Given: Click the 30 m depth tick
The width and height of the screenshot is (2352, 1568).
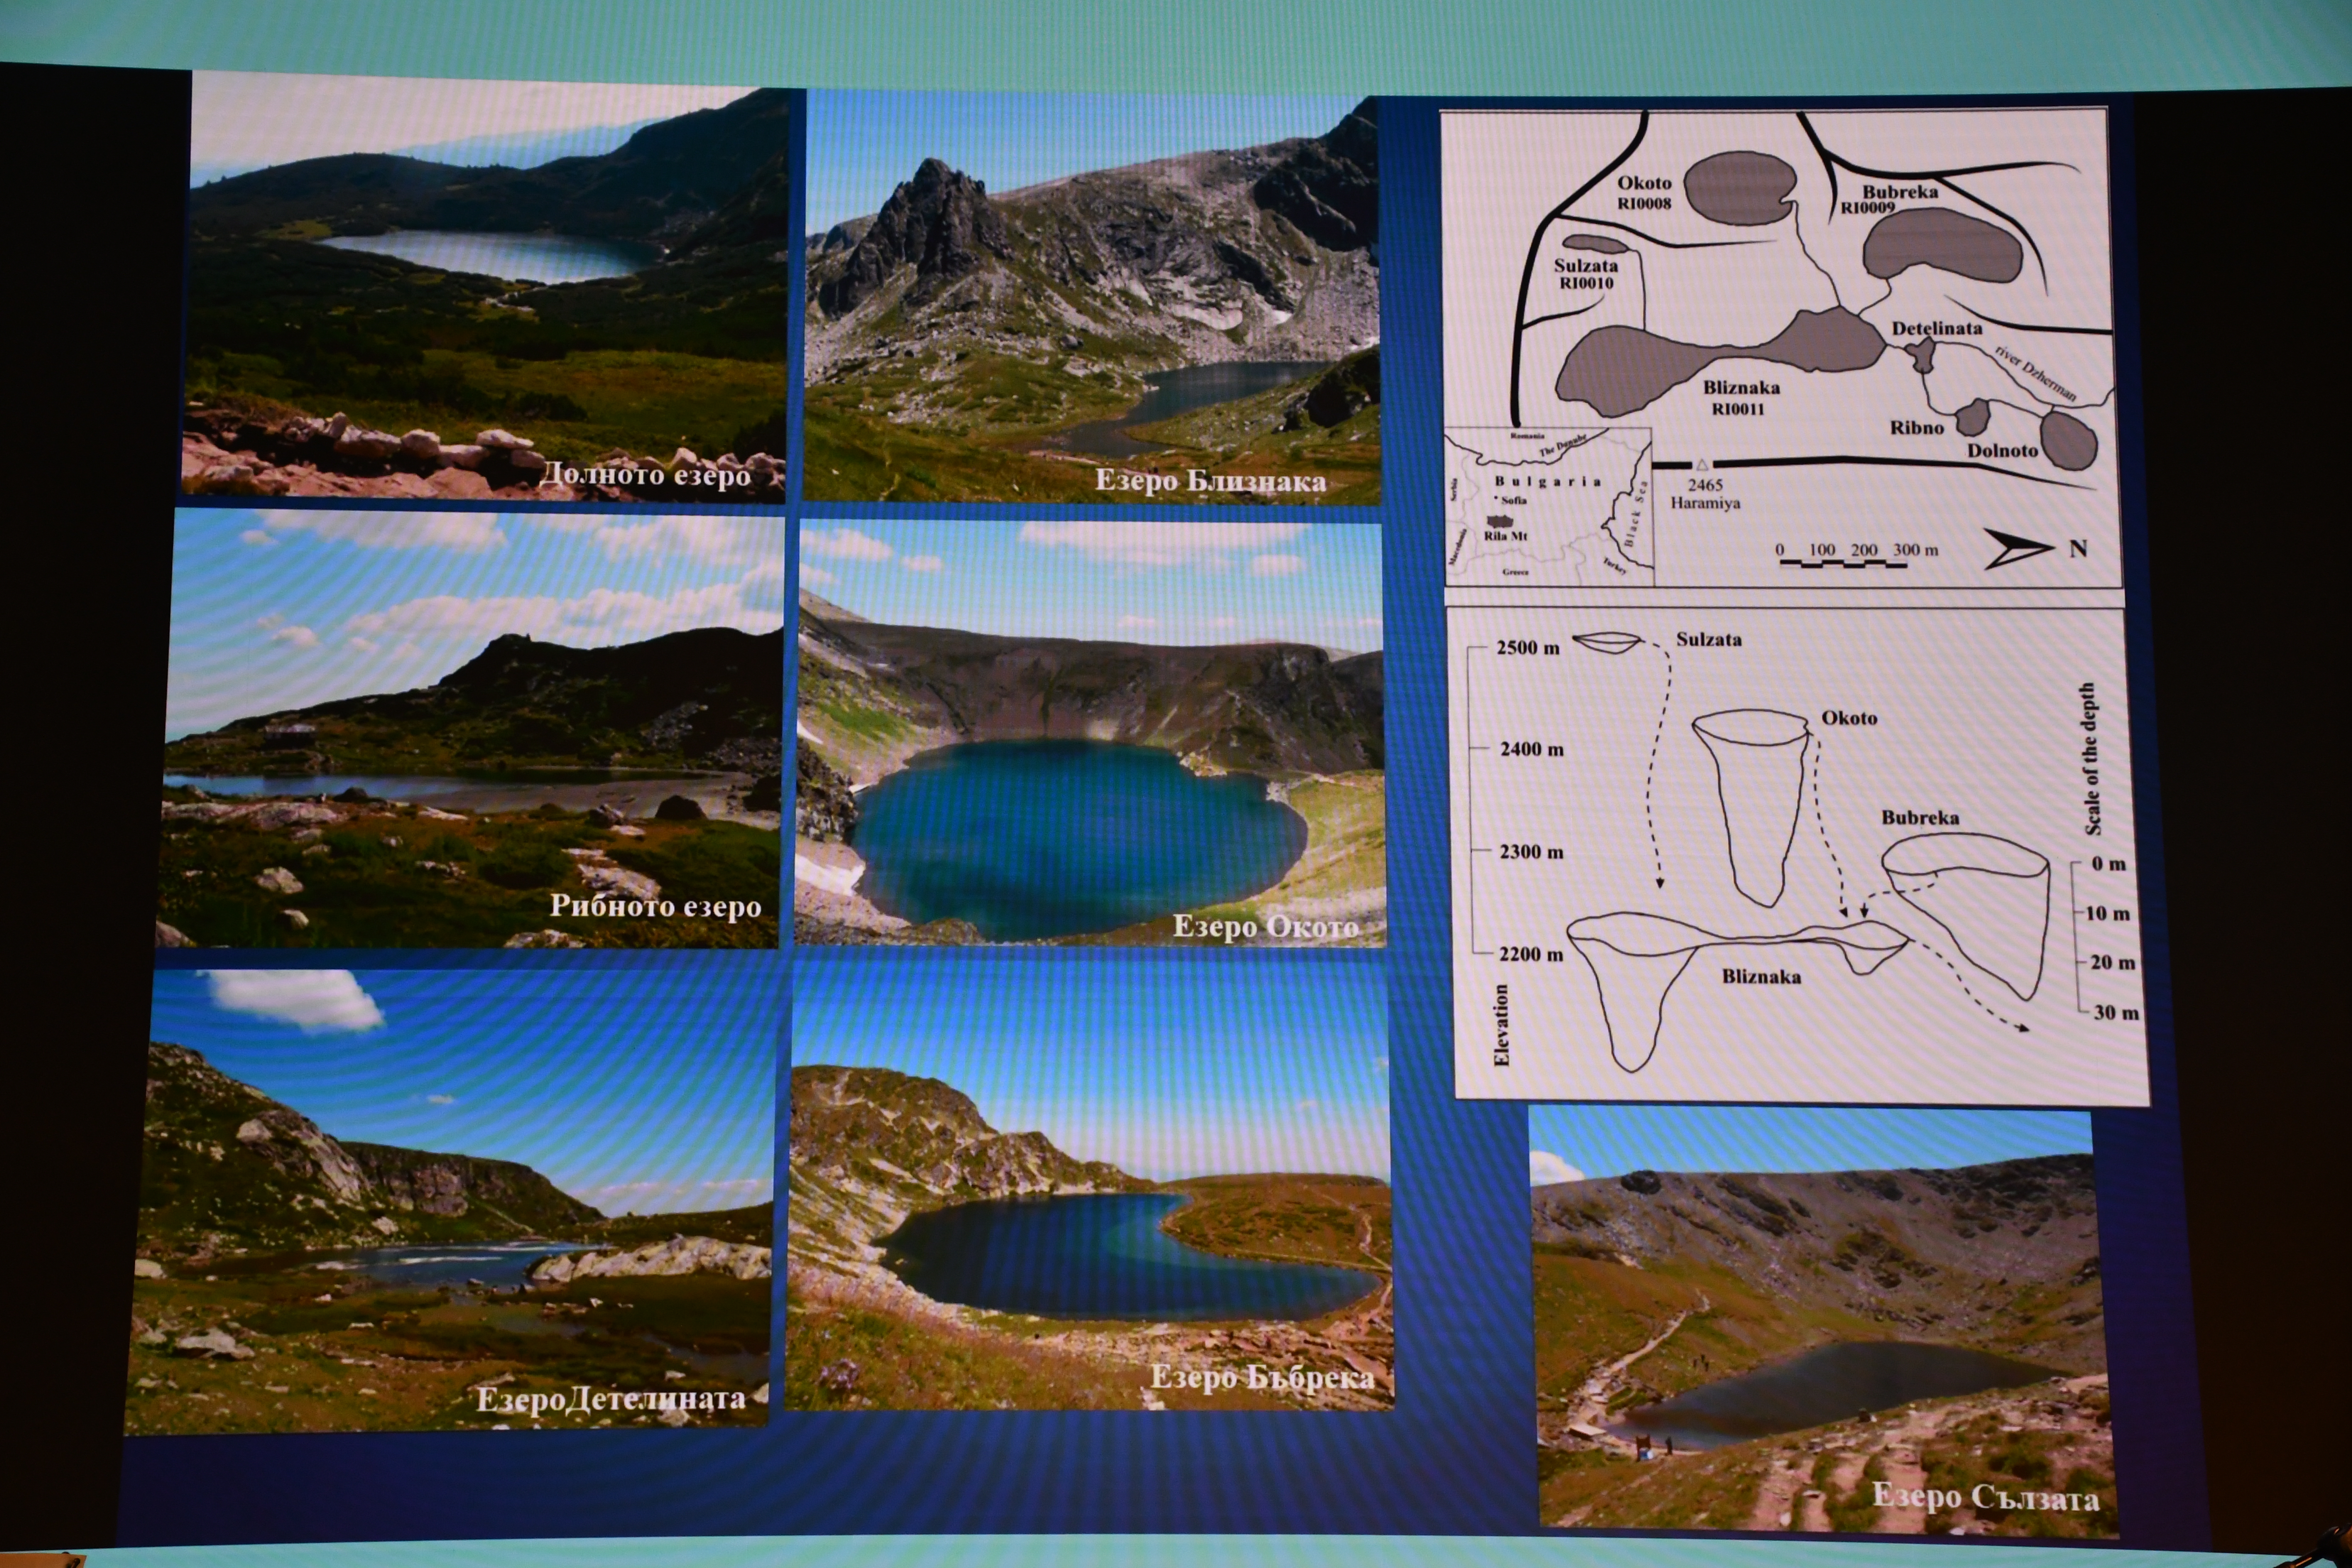Looking at the screenshot, I should point(2116,1013).
